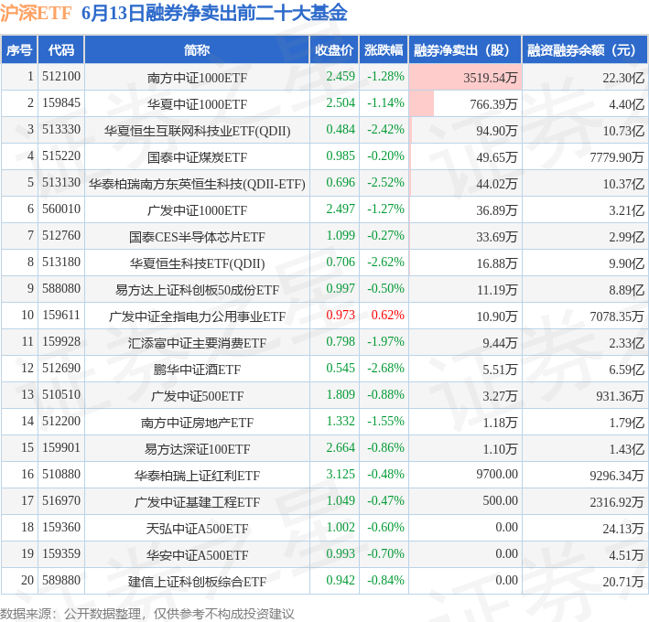Image resolution: width=649 pixels, height=622 pixels.
Task: Select fund code 560010
Action: click(x=61, y=209)
